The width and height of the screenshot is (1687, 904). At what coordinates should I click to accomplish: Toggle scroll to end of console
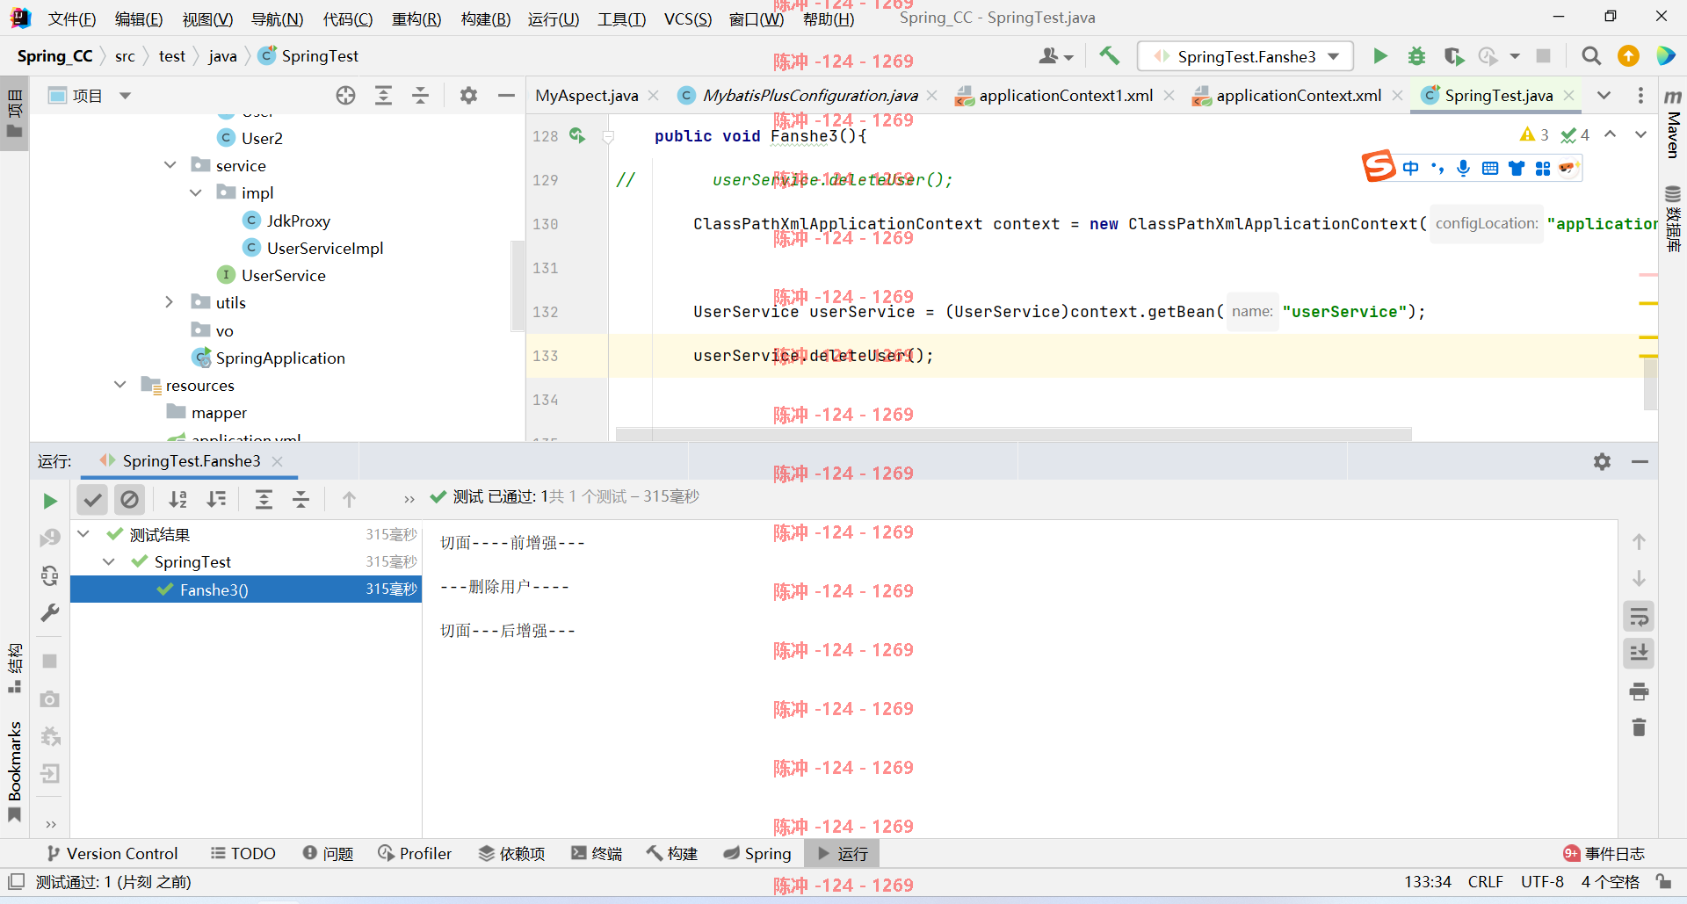[1639, 653]
